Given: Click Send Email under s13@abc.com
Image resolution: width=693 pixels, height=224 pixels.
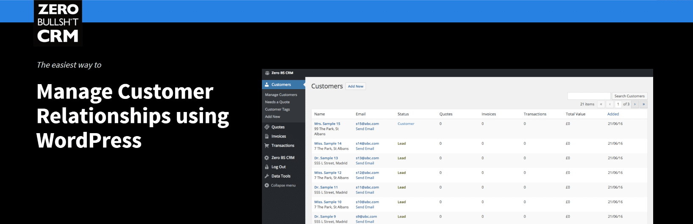Looking at the screenshot, I should 365,163.
